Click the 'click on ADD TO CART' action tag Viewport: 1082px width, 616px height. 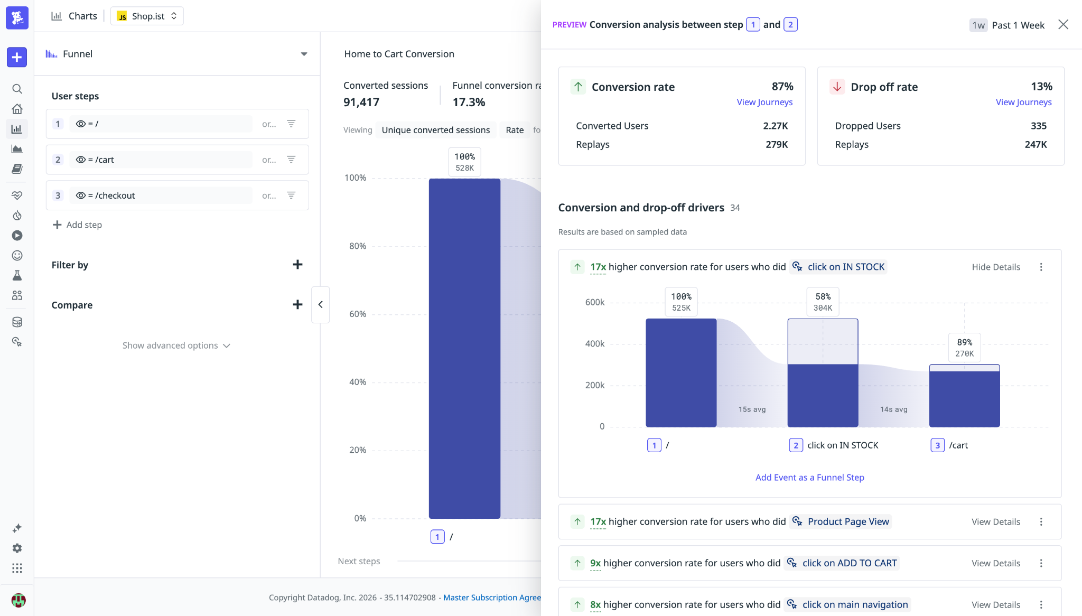click(842, 563)
